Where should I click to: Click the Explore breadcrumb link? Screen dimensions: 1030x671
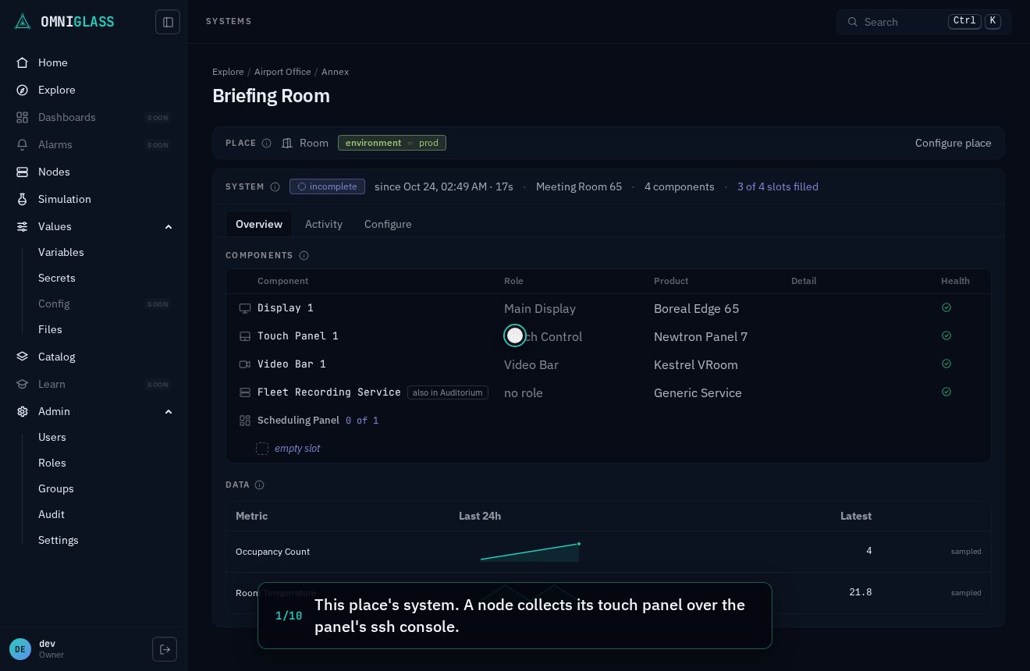pos(228,72)
